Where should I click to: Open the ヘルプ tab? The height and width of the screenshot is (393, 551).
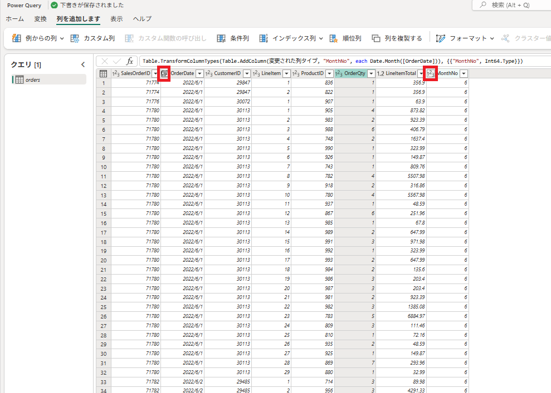pyautogui.click(x=142, y=19)
